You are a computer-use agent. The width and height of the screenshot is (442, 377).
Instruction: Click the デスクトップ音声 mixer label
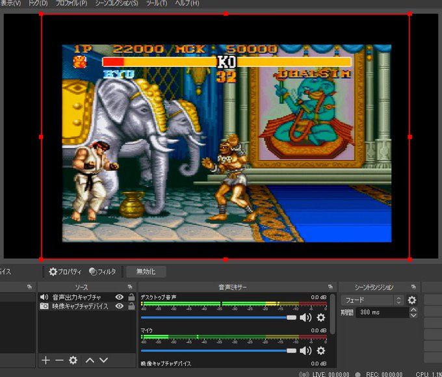pyautogui.click(x=159, y=297)
